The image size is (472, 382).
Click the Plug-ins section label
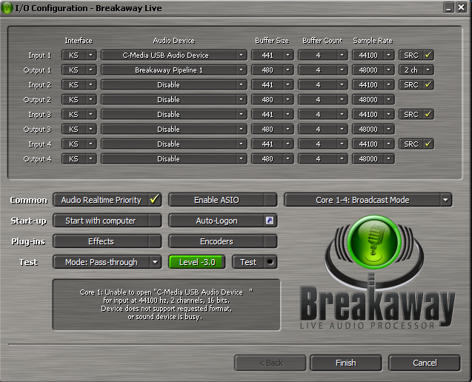pos(28,241)
